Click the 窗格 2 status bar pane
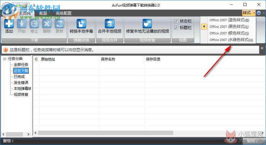This screenshot has width=266, height=145. [x=252, y=141]
